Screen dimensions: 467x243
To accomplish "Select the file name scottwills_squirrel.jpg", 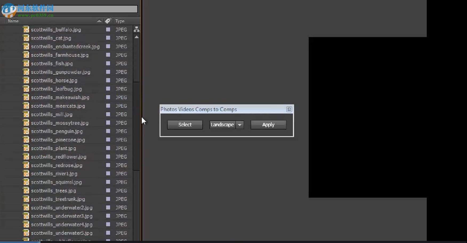I will (x=57, y=182).
